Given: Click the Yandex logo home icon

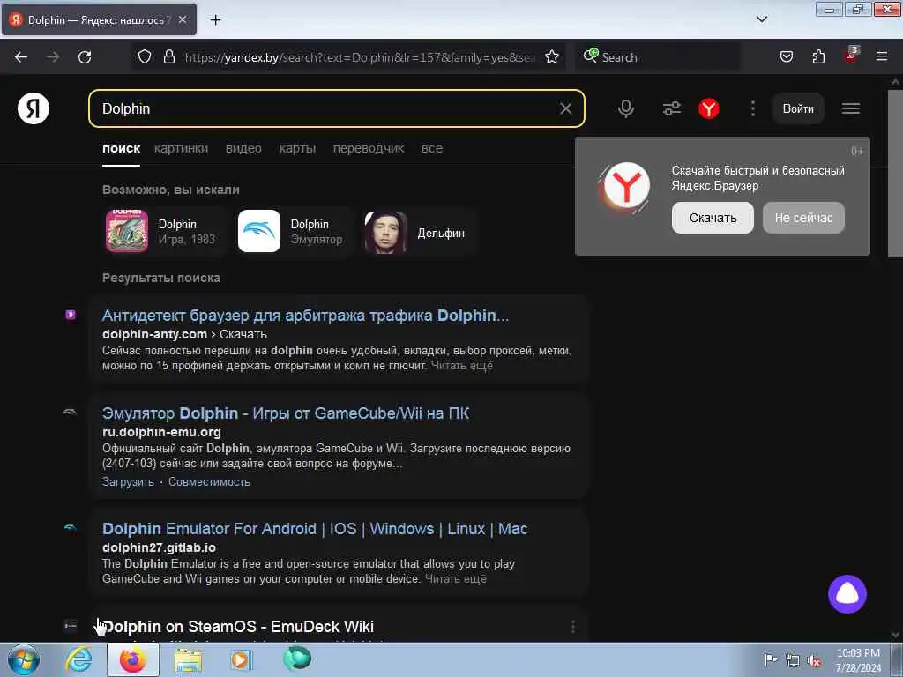Looking at the screenshot, I should pyautogui.click(x=34, y=108).
